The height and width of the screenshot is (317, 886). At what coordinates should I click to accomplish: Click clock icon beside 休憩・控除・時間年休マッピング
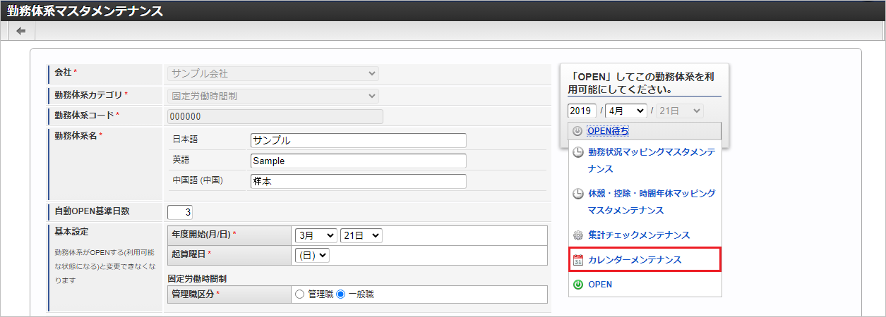[x=577, y=193]
